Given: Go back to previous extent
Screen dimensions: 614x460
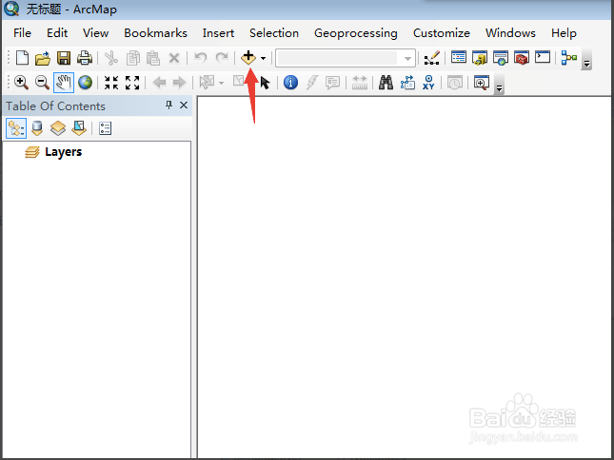Looking at the screenshot, I should click(x=159, y=83).
